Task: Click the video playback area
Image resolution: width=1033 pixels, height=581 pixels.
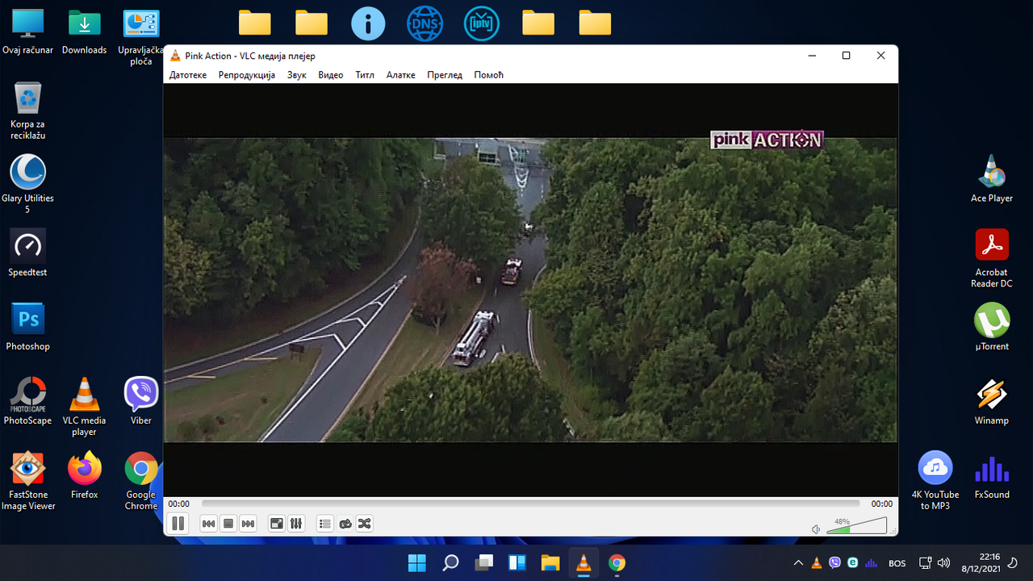Action: 530,290
